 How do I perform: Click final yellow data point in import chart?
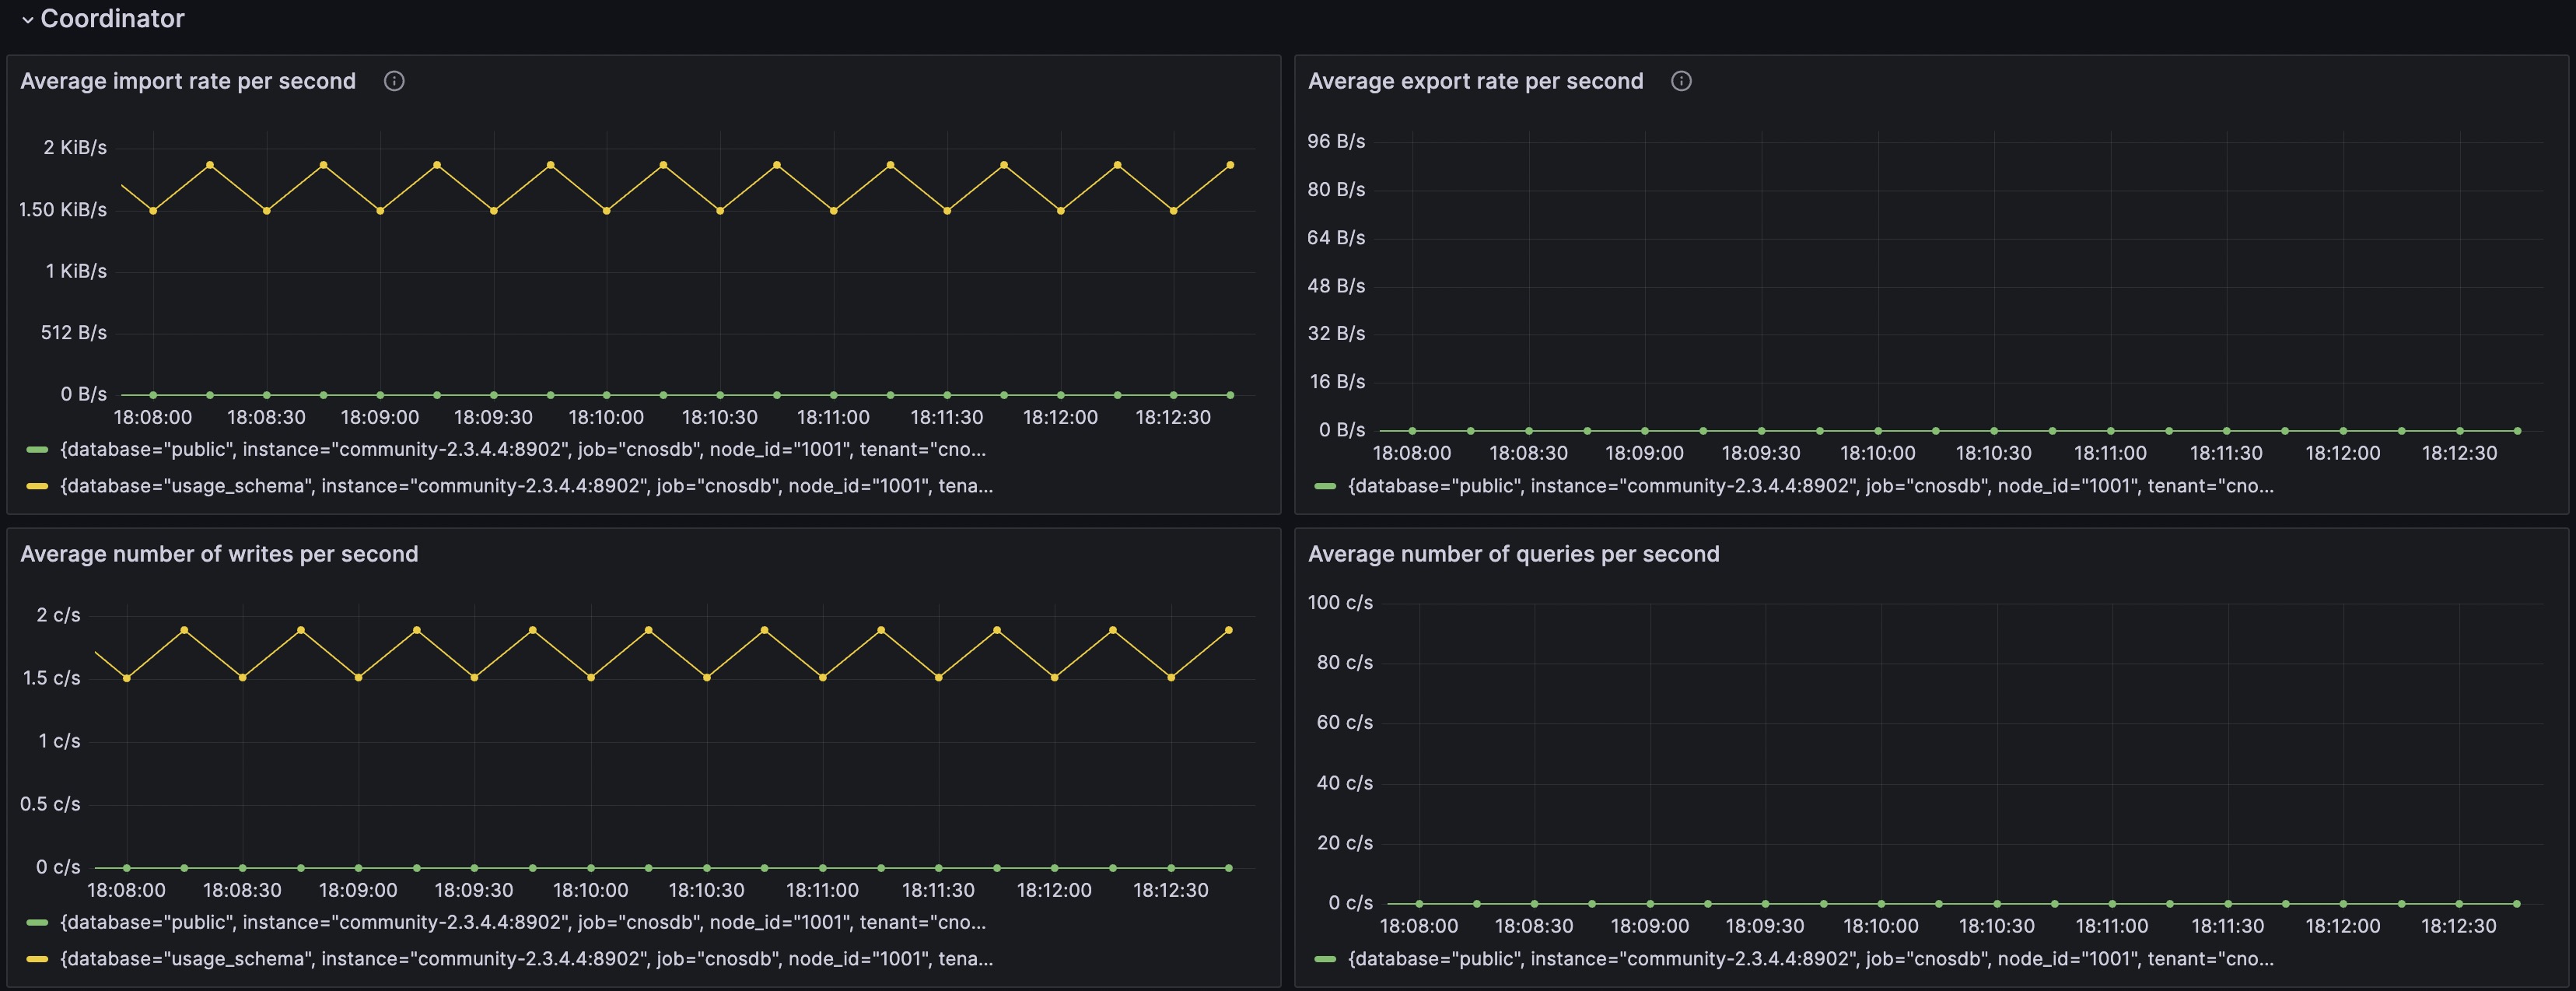[1230, 165]
